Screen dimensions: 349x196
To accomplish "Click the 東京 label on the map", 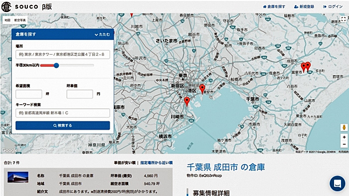I will (x=183, y=75).
